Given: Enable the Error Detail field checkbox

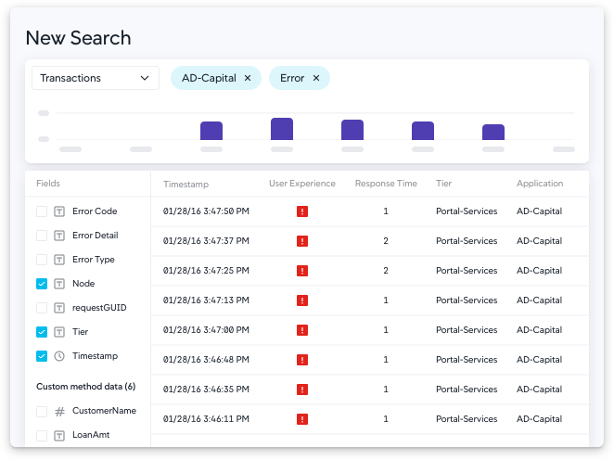Looking at the screenshot, I should [42, 236].
